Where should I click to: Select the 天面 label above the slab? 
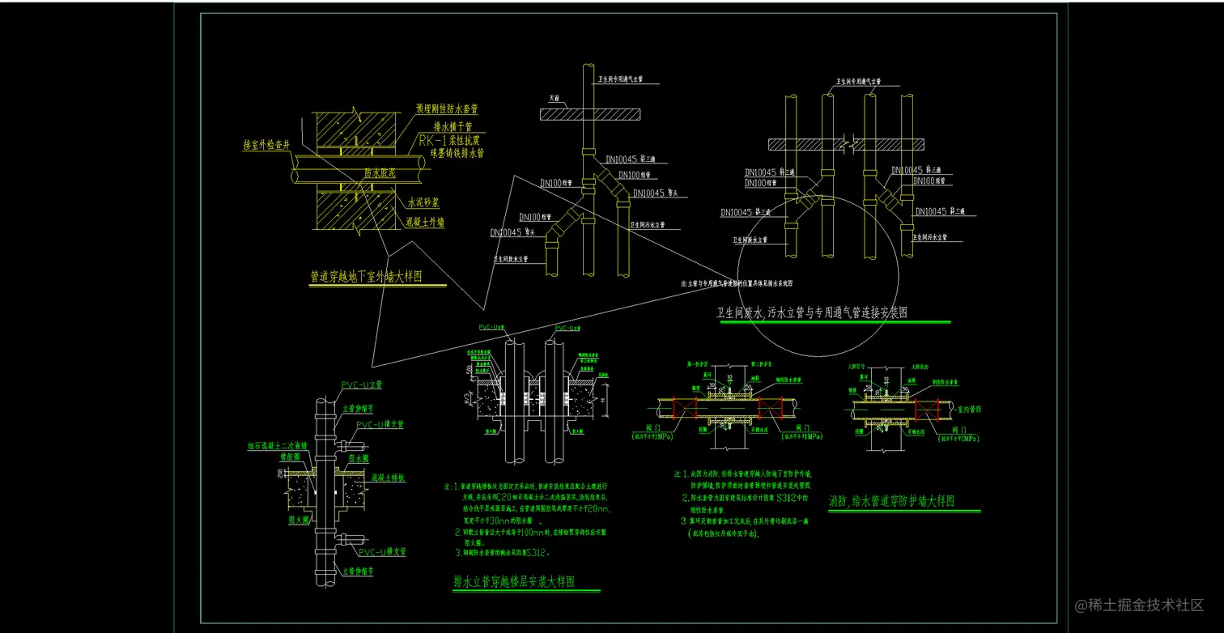coord(555,97)
